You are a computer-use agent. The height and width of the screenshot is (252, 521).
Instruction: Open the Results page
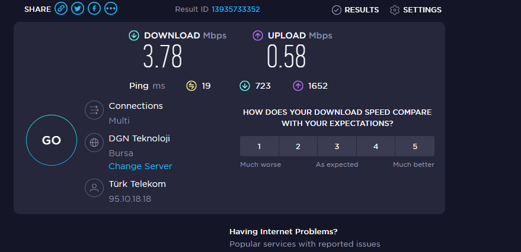pos(355,10)
